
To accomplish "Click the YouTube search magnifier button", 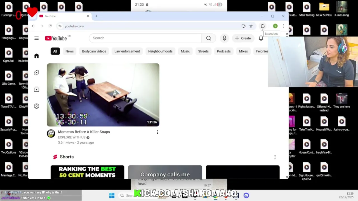I will (x=209, y=38).
